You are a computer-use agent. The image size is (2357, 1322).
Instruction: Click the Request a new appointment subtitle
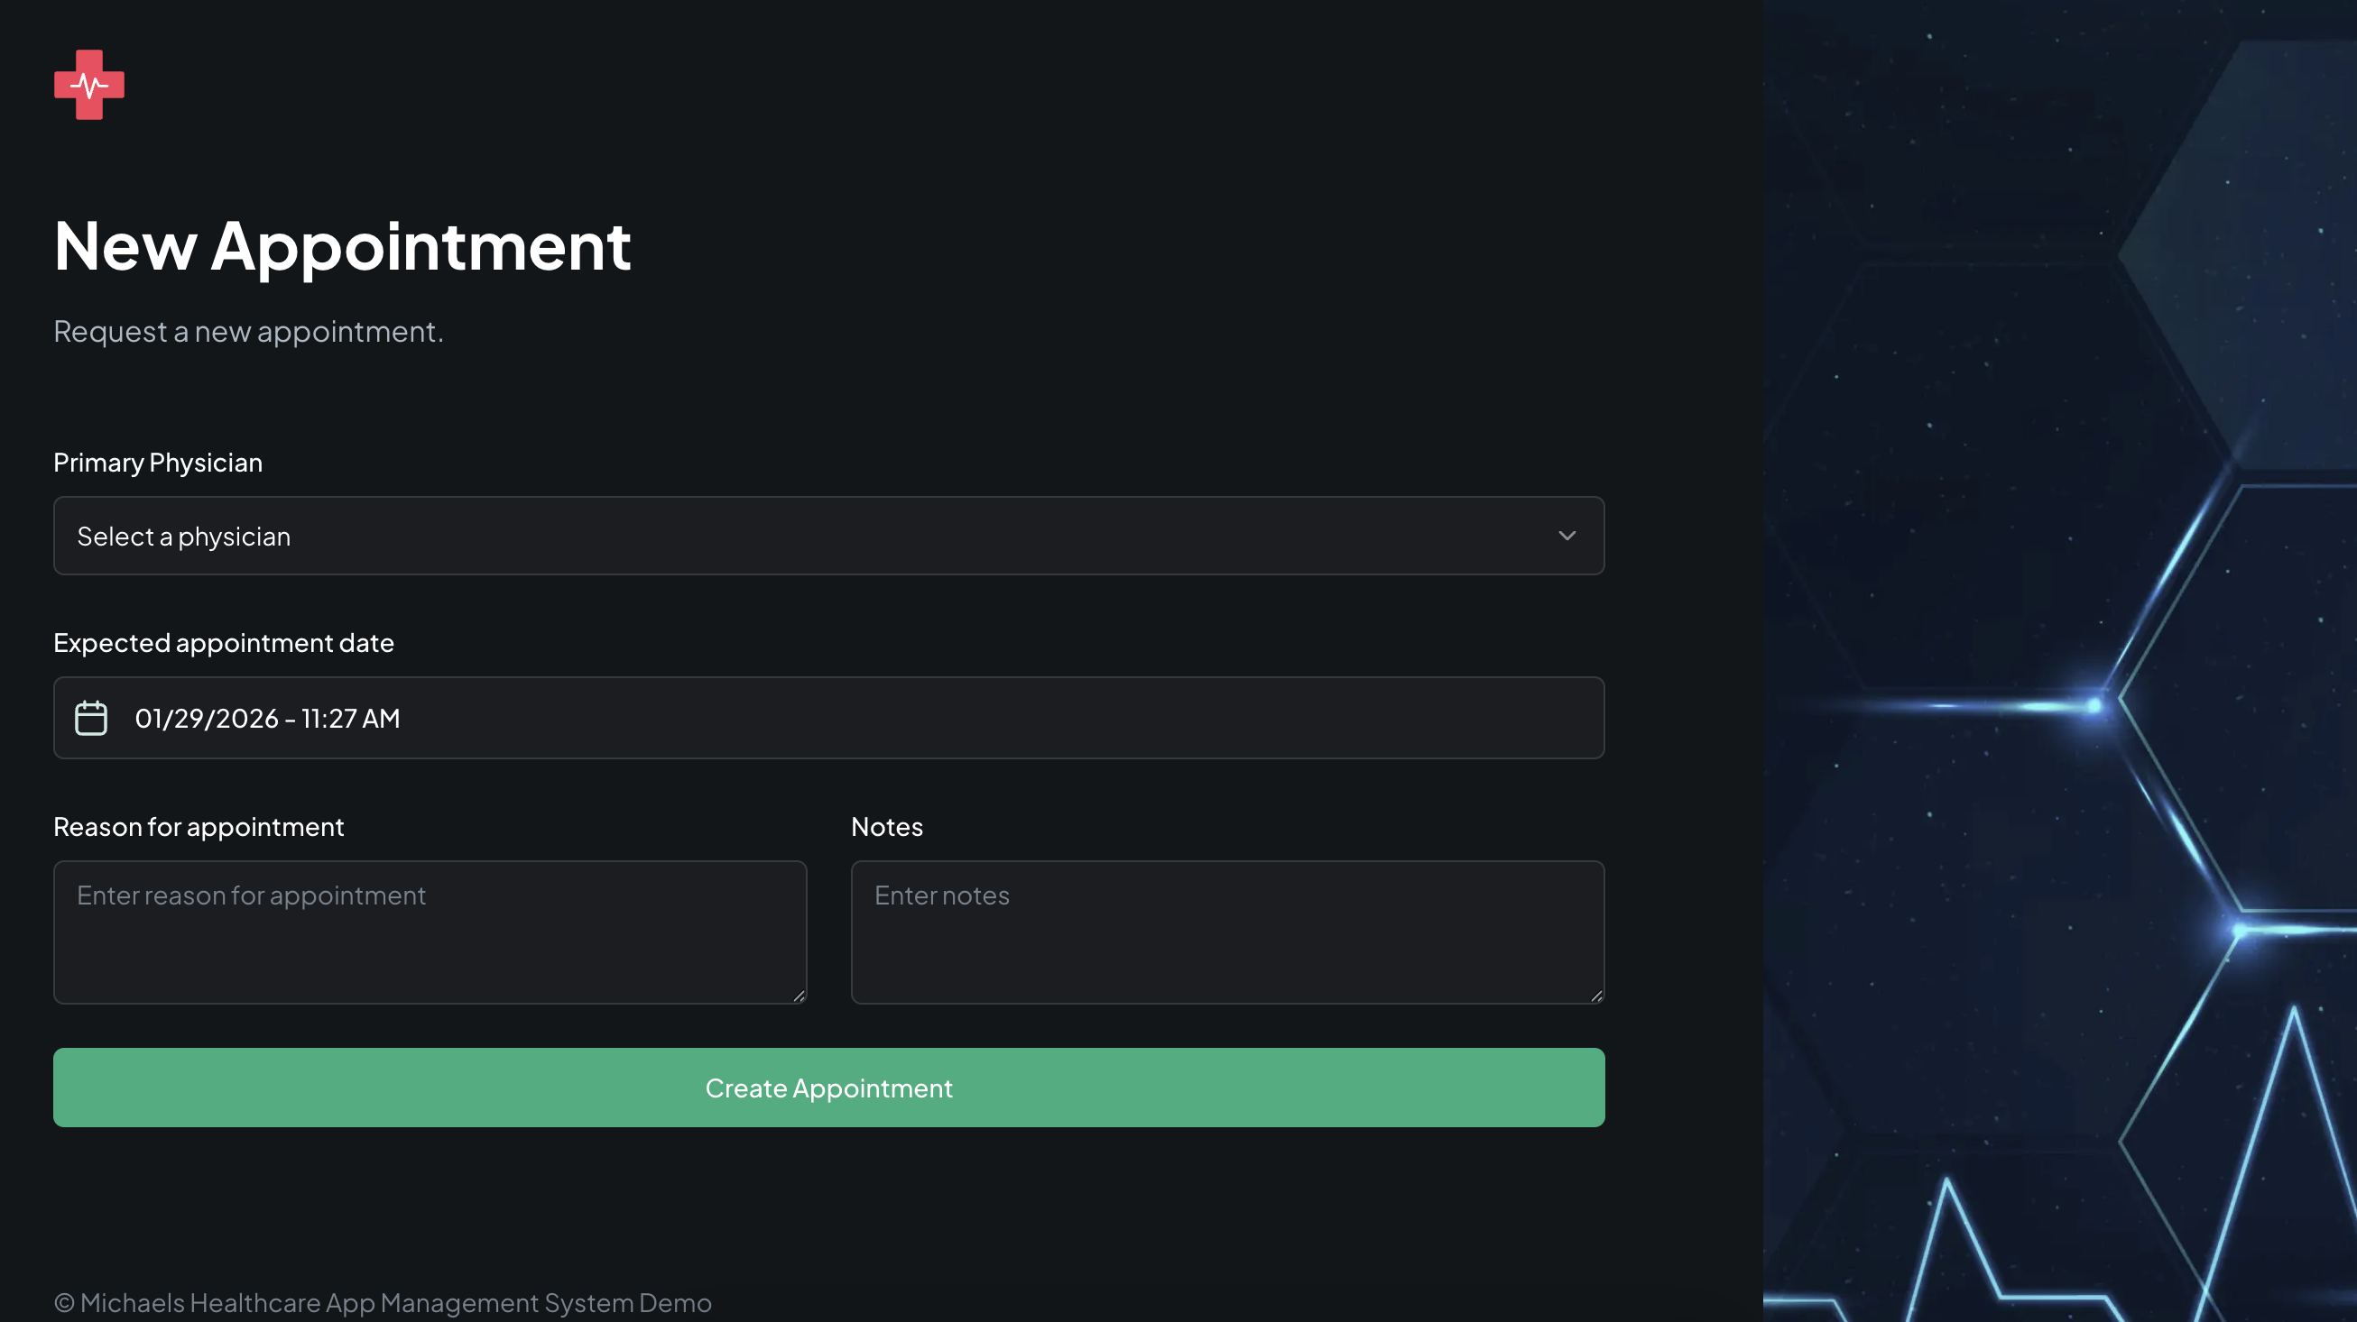click(x=248, y=331)
